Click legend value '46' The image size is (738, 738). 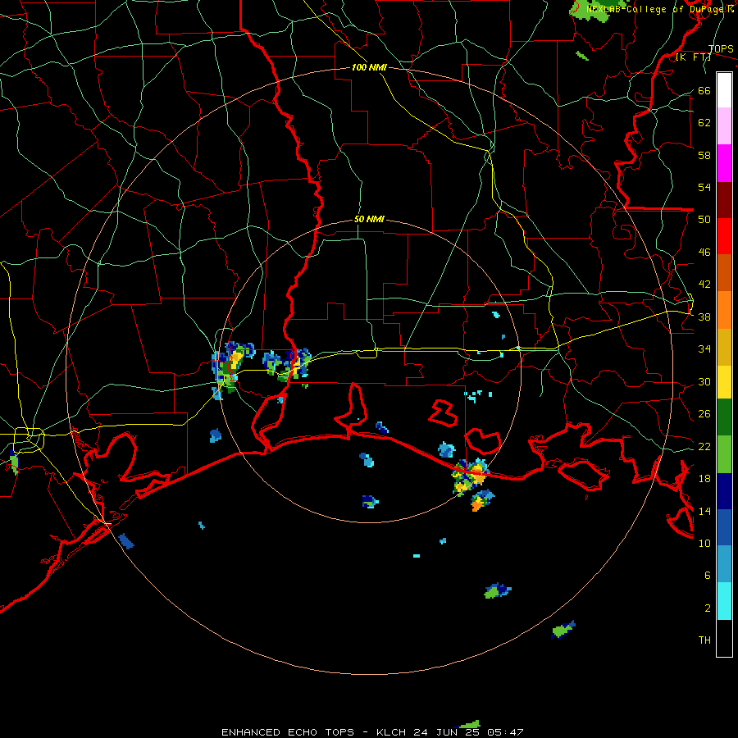[704, 253]
